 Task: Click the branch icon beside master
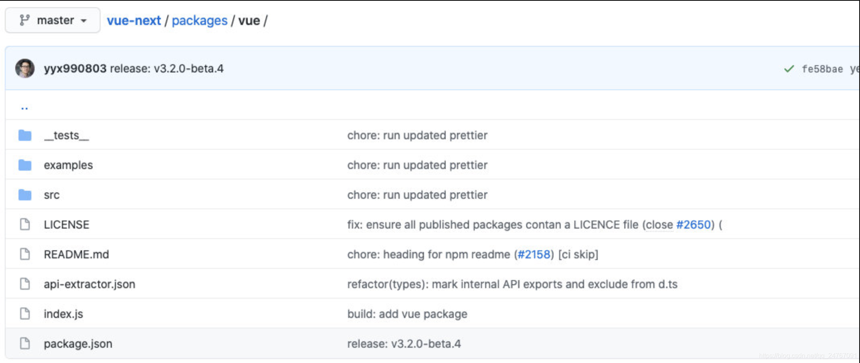tap(25, 20)
